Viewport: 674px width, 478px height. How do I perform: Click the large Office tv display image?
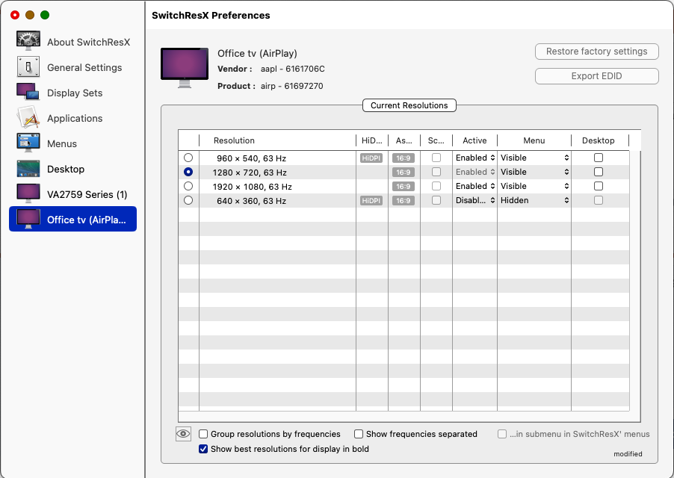[x=185, y=67]
